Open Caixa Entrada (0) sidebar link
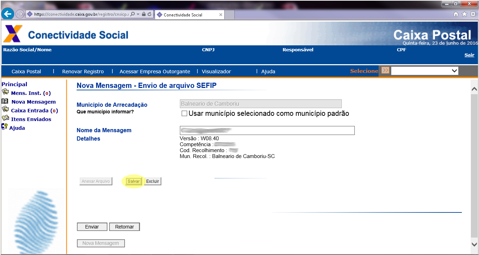This screenshot has width=479, height=255. 34,111
